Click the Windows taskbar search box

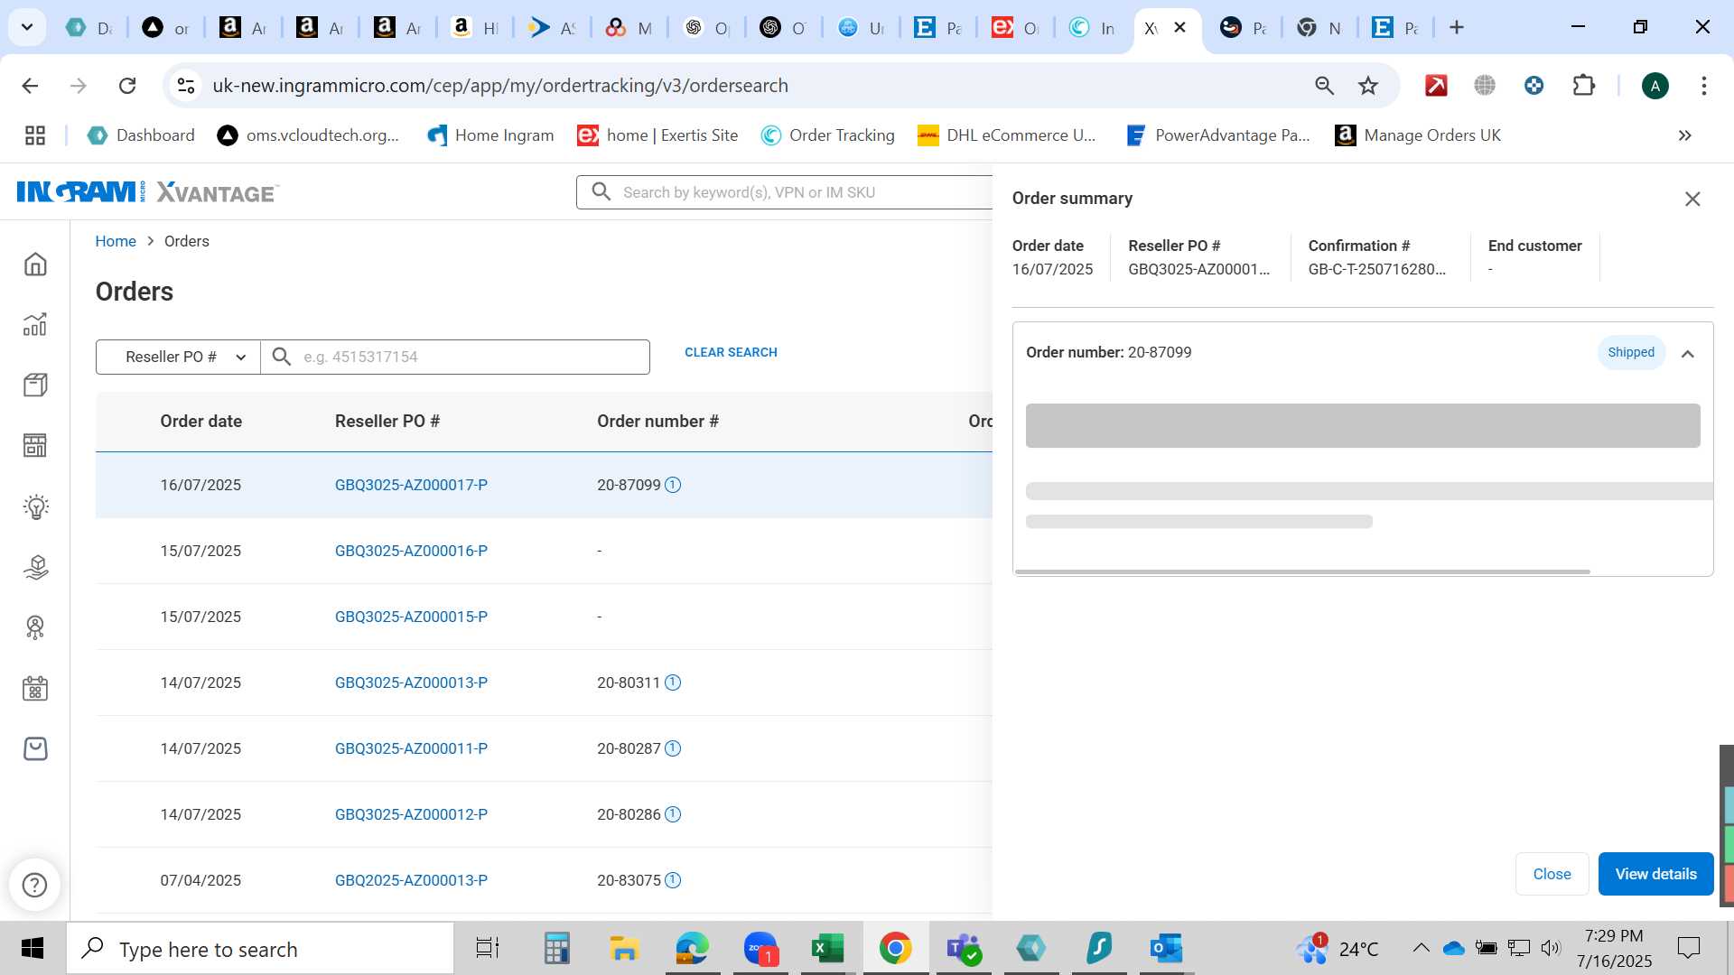(x=260, y=949)
